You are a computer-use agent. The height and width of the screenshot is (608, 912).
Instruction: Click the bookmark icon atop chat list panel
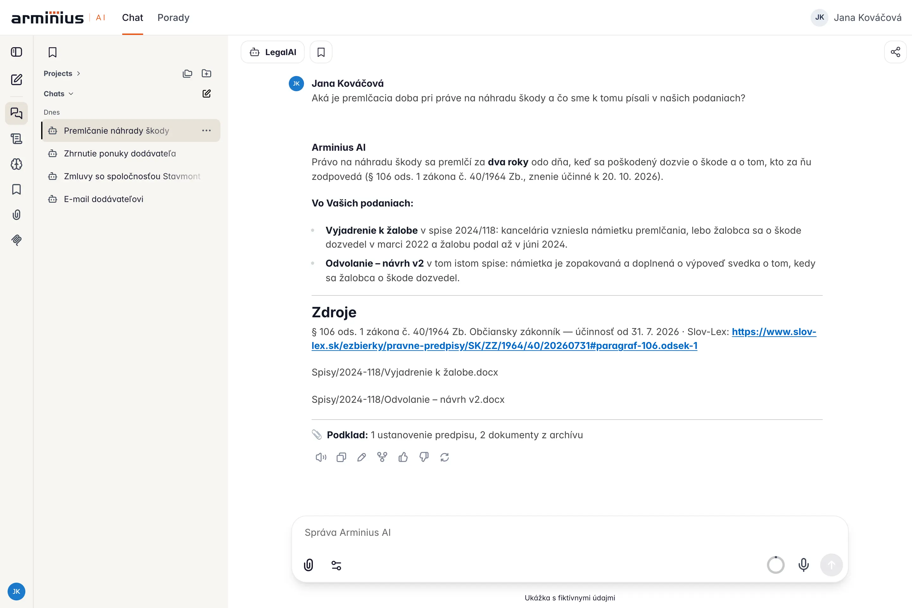click(52, 52)
